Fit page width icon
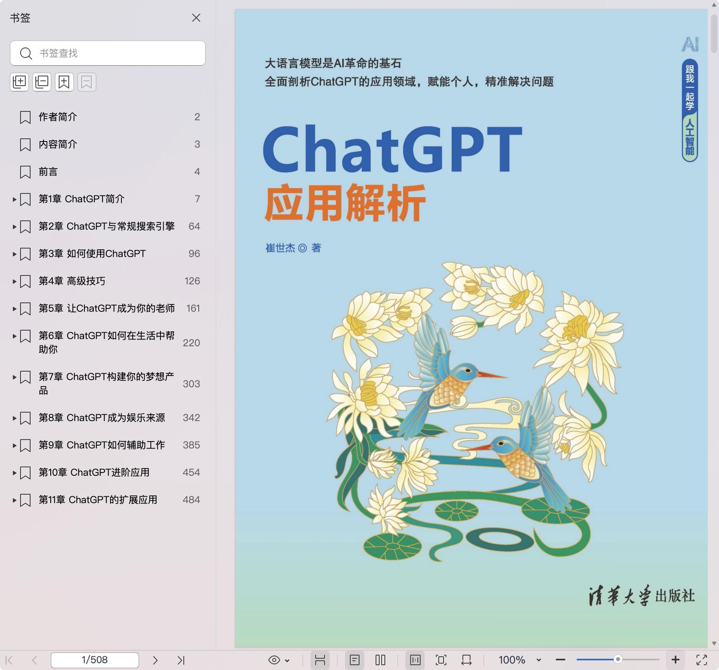Image resolution: width=719 pixels, height=670 pixels. (466, 660)
